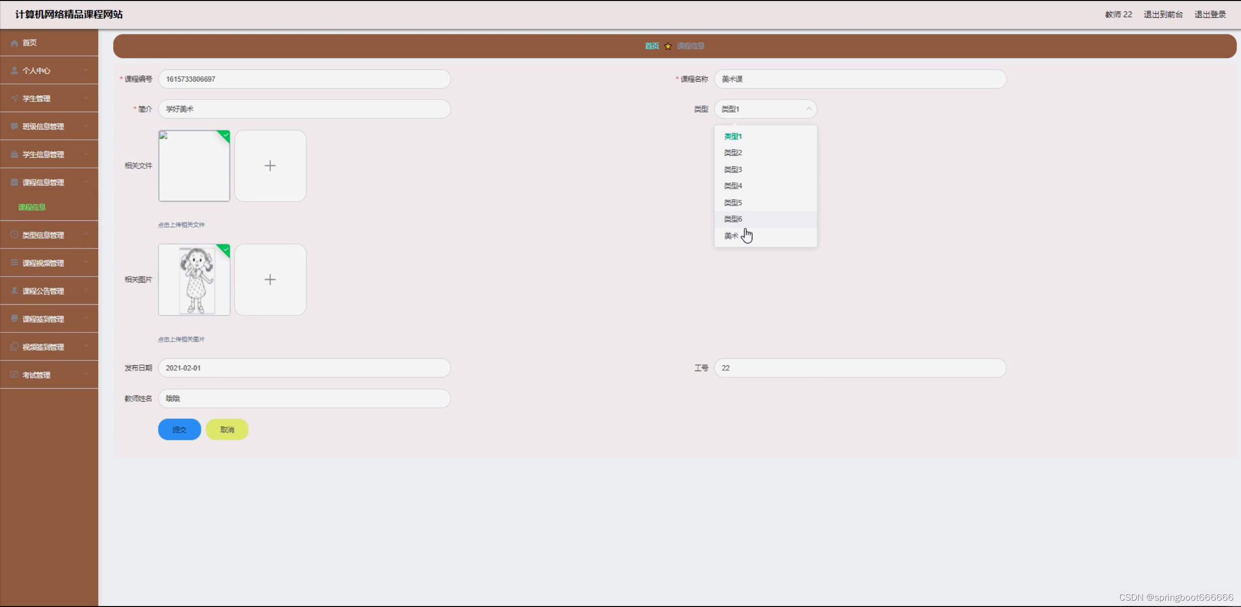Screen dimensions: 1241x607
Task: Click the plus icon to upload 相关图片
Action: tap(270, 279)
